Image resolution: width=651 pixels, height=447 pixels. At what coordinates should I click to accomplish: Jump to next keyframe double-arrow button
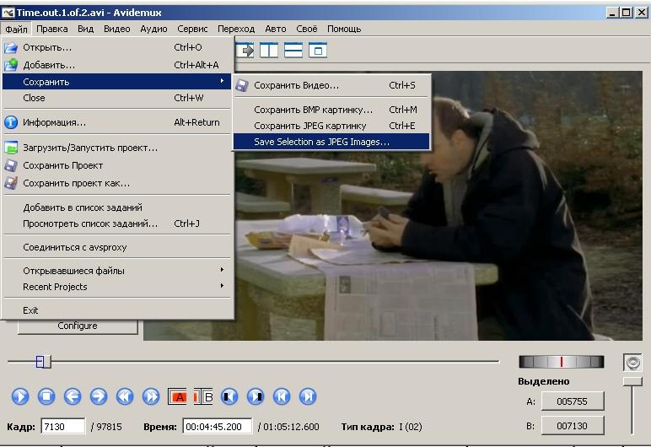pyautogui.click(x=151, y=396)
